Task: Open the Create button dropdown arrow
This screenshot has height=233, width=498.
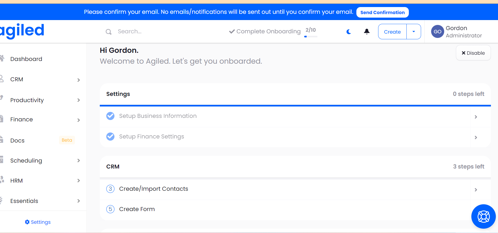Action: pos(413,32)
